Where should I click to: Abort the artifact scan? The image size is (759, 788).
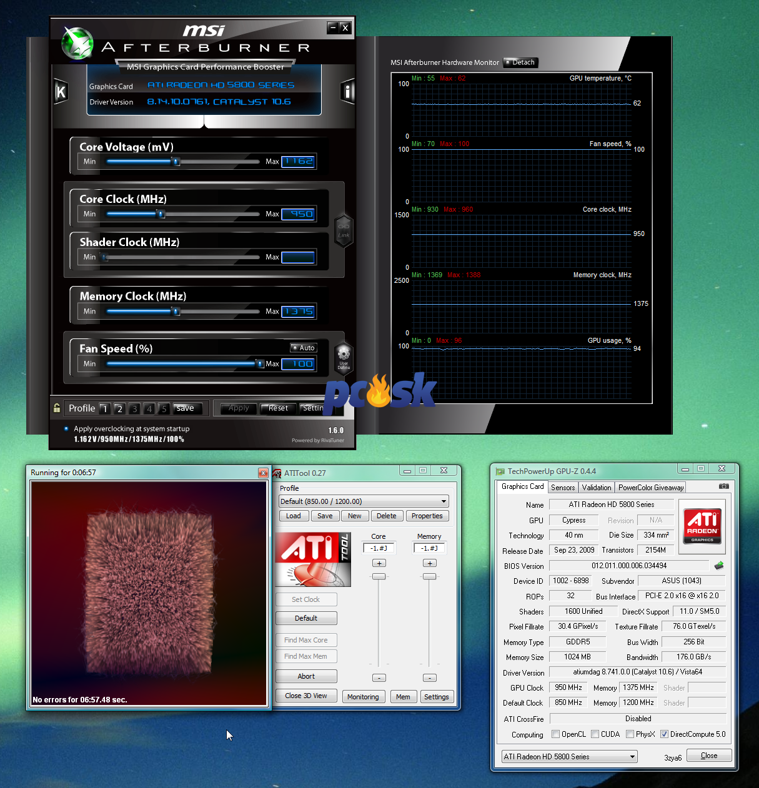tap(306, 676)
